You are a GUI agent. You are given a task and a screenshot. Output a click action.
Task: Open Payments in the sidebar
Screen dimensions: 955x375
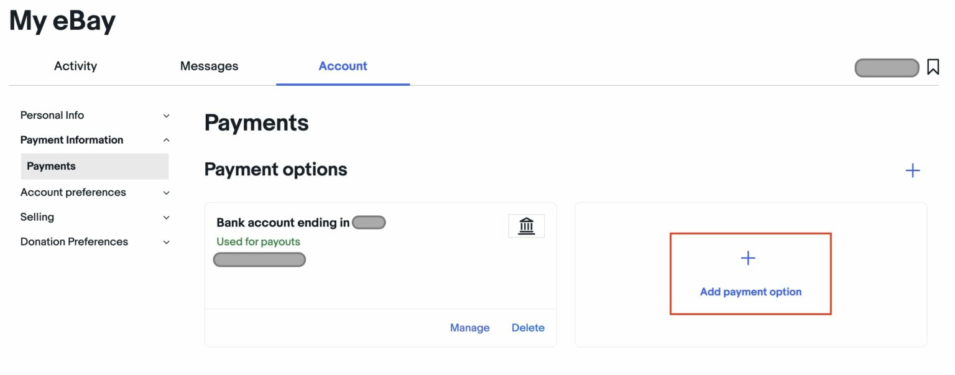click(51, 166)
